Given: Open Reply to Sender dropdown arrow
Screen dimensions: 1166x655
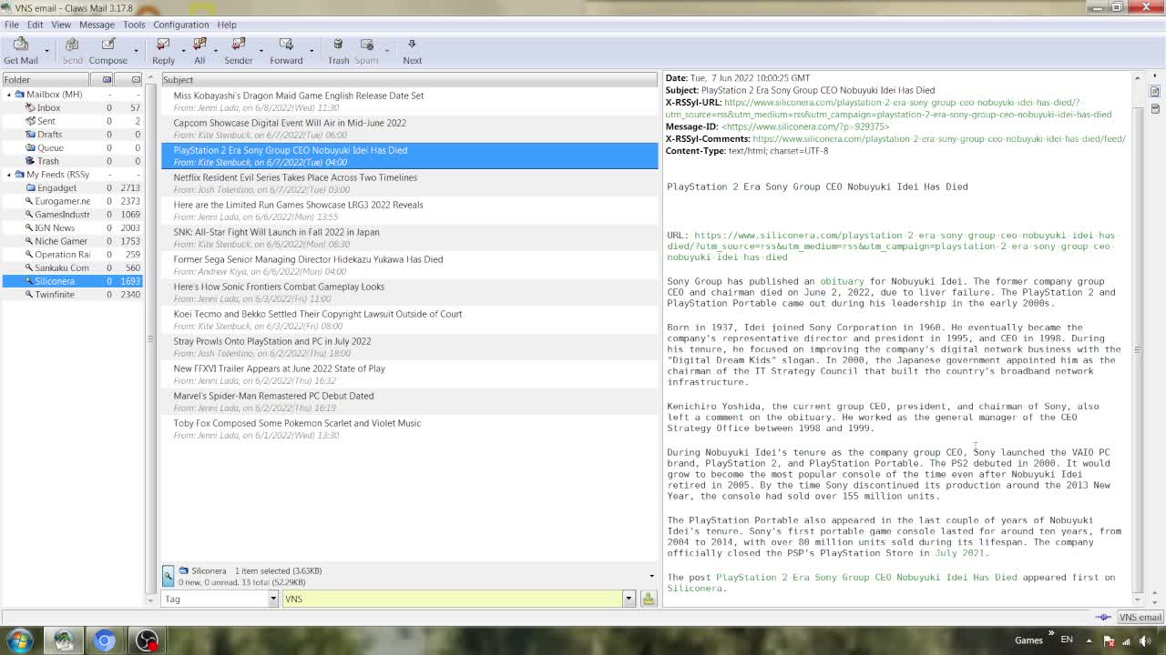Looking at the screenshot, I should point(261,50).
